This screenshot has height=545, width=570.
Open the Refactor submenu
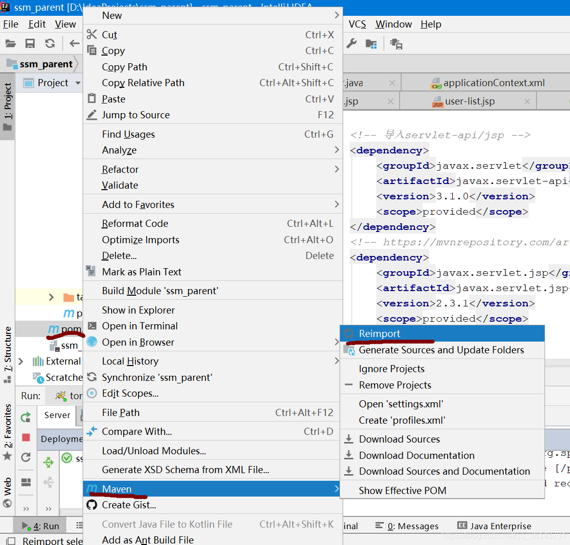[x=213, y=169]
